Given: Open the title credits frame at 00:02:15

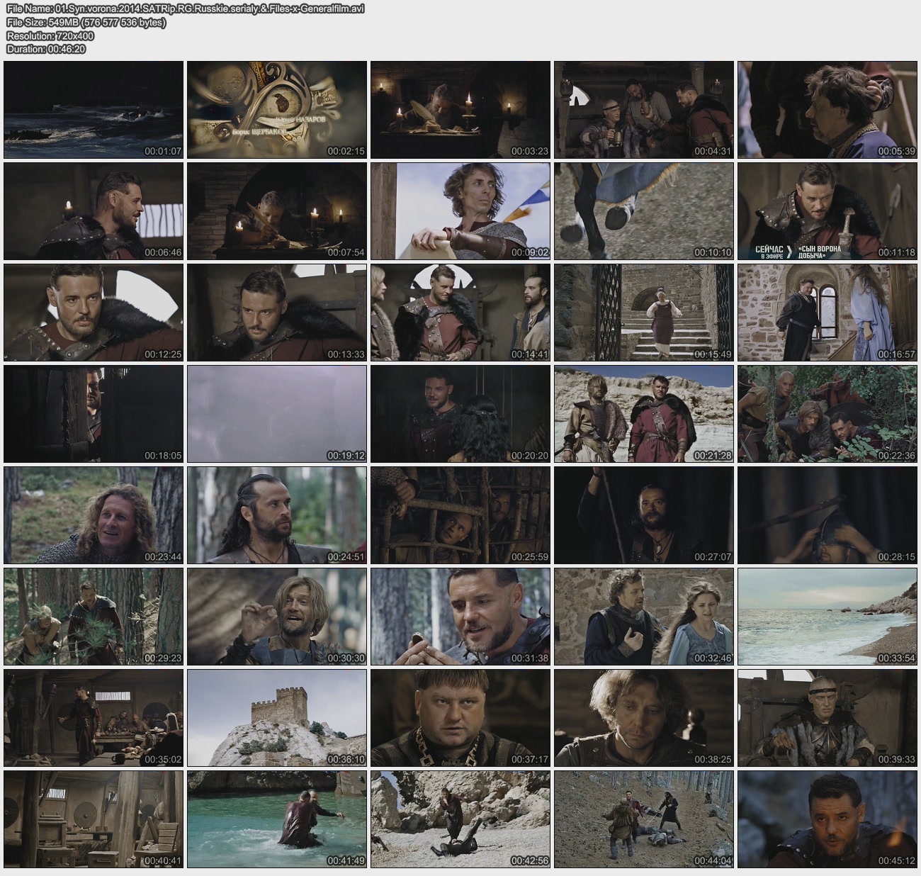Looking at the screenshot, I should click(x=277, y=110).
